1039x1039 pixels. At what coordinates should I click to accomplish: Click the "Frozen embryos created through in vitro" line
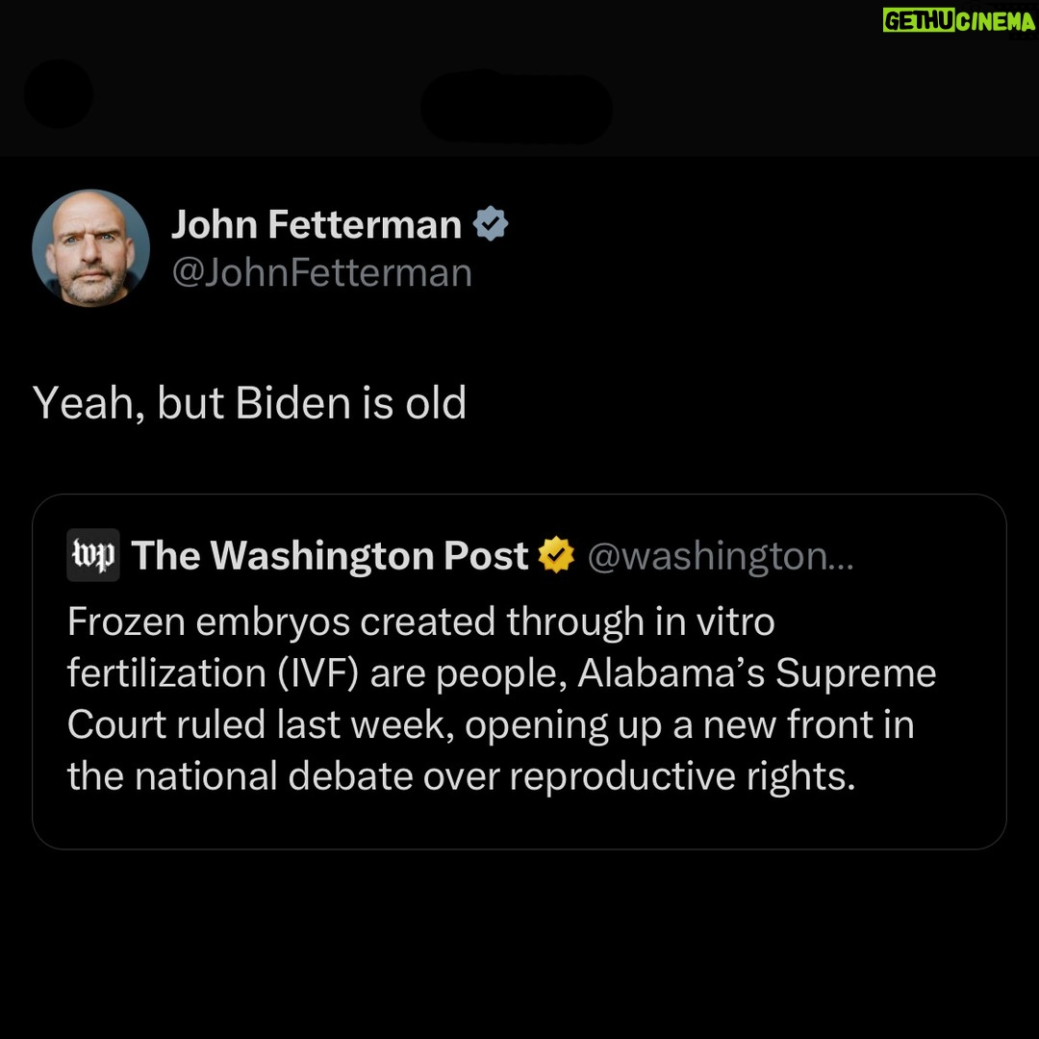pyautogui.click(x=421, y=622)
